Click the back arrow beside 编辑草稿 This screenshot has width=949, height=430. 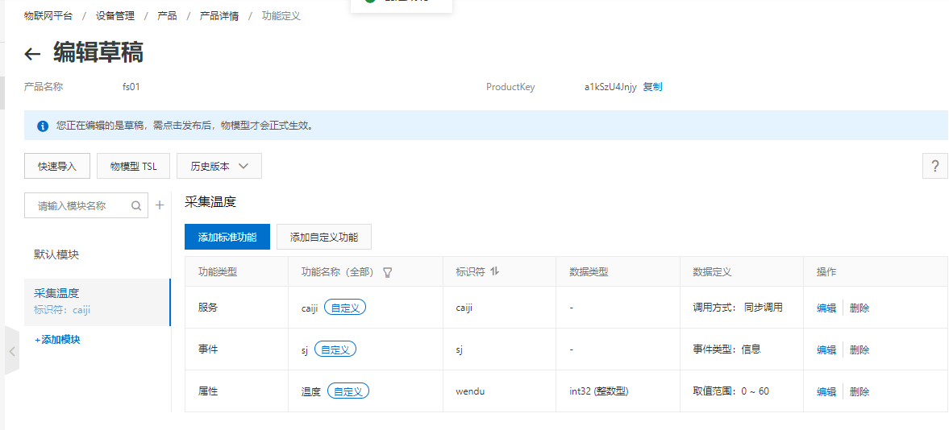[32, 54]
